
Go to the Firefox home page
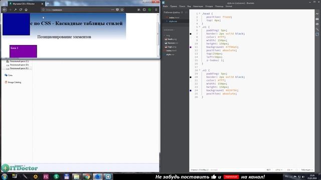pyautogui.click(x=26, y=9)
